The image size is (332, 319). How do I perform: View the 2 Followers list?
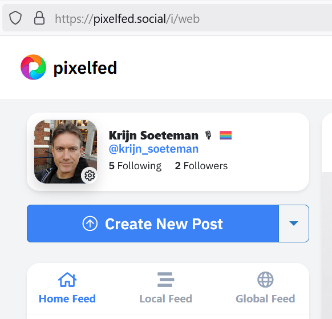[201, 166]
